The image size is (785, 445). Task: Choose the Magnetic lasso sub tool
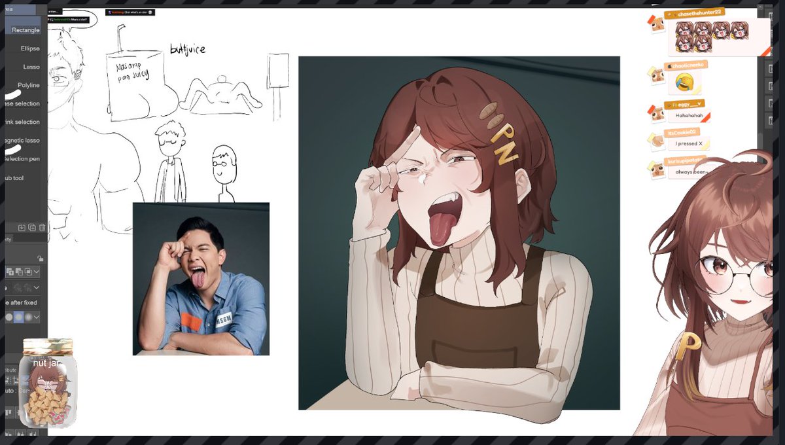(x=22, y=140)
